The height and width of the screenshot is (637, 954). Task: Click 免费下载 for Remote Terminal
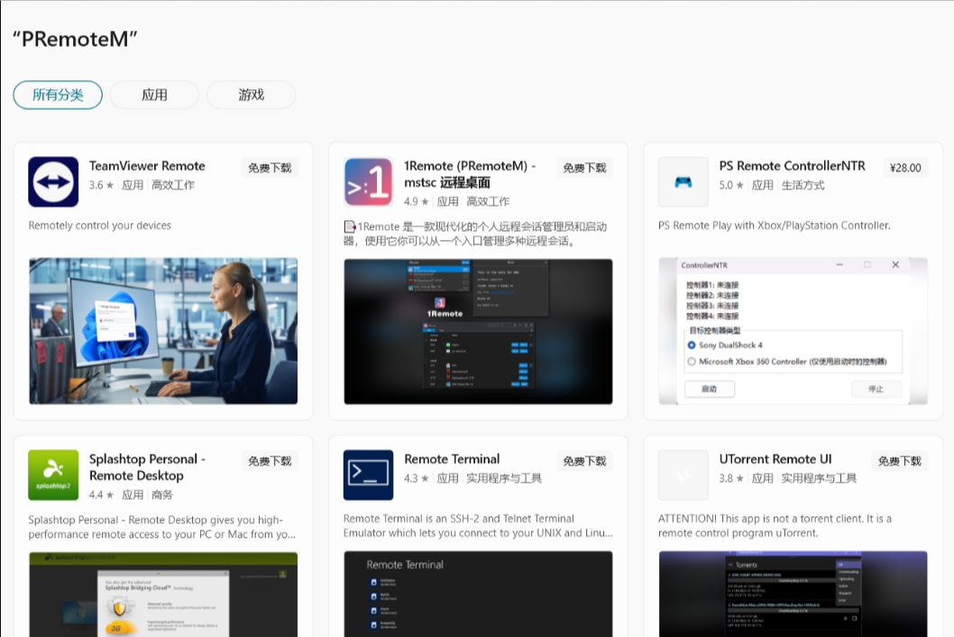[x=583, y=460]
